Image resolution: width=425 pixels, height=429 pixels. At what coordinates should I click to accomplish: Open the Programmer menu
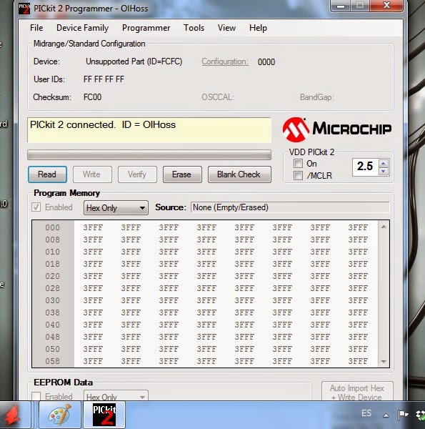(146, 28)
